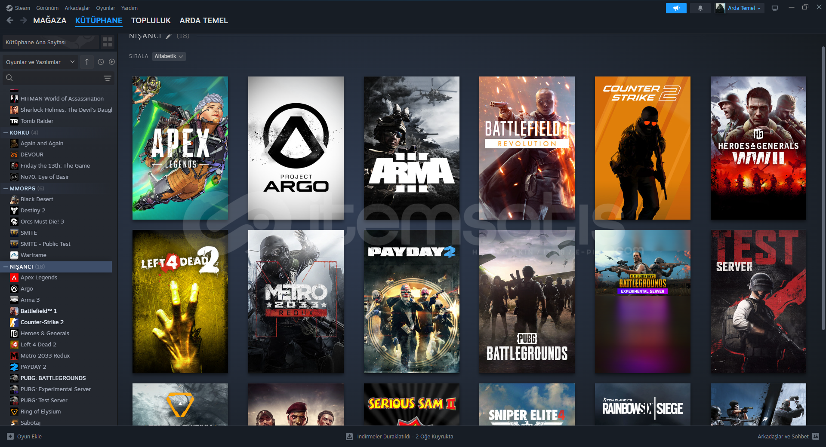Open the Heroes & Generals cover art
Viewport: 826px width, 447px height.
(x=758, y=148)
